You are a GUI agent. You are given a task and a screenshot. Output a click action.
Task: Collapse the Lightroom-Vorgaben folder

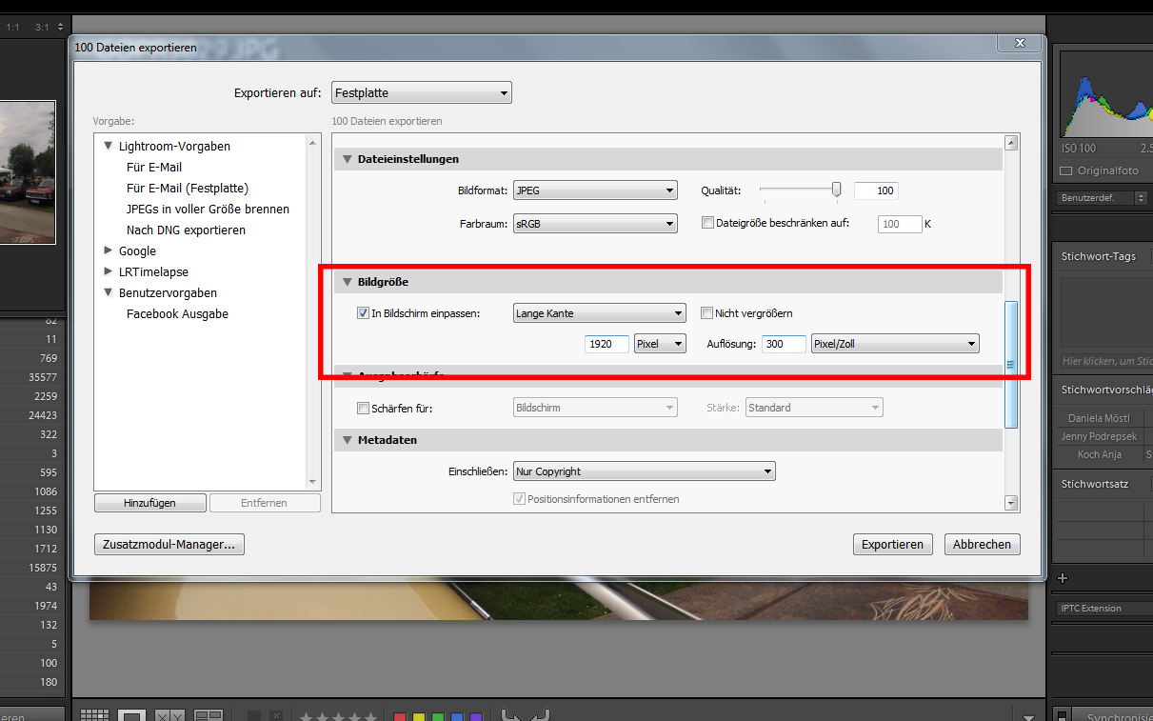(109, 146)
